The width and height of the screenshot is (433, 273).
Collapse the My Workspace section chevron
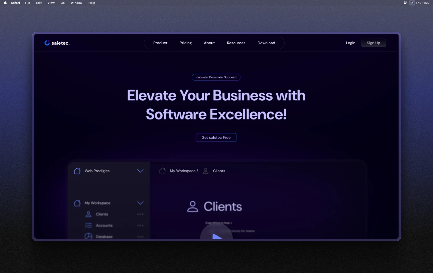click(140, 203)
